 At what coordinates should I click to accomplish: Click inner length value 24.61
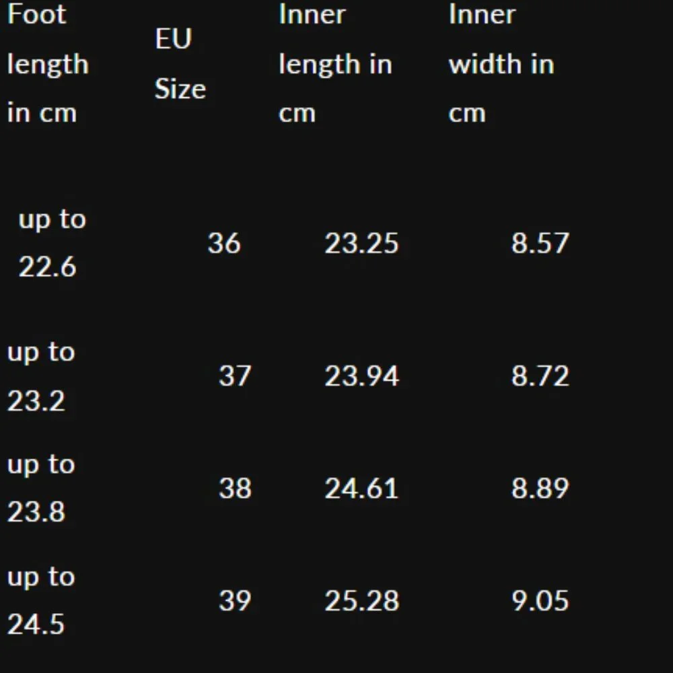coord(361,488)
